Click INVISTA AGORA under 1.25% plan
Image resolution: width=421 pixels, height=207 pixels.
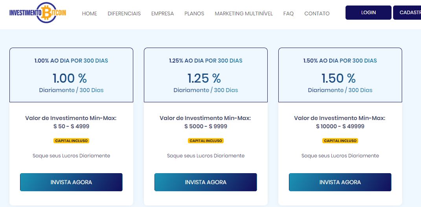(206, 182)
